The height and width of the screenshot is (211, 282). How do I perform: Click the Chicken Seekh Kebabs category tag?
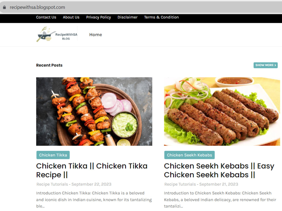click(190, 155)
